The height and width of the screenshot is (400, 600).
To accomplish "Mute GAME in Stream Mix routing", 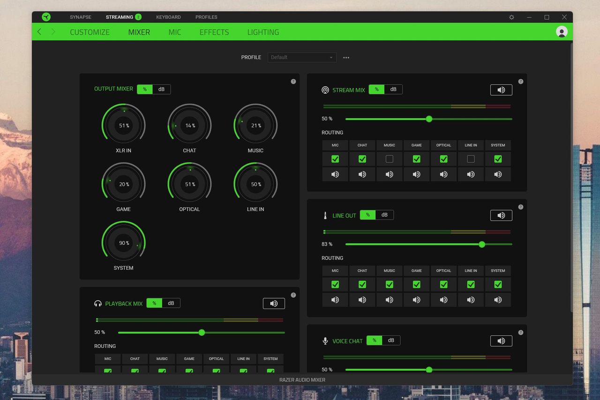I will pyautogui.click(x=417, y=174).
